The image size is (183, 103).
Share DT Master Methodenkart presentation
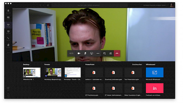pyautogui.click(x=113, y=88)
